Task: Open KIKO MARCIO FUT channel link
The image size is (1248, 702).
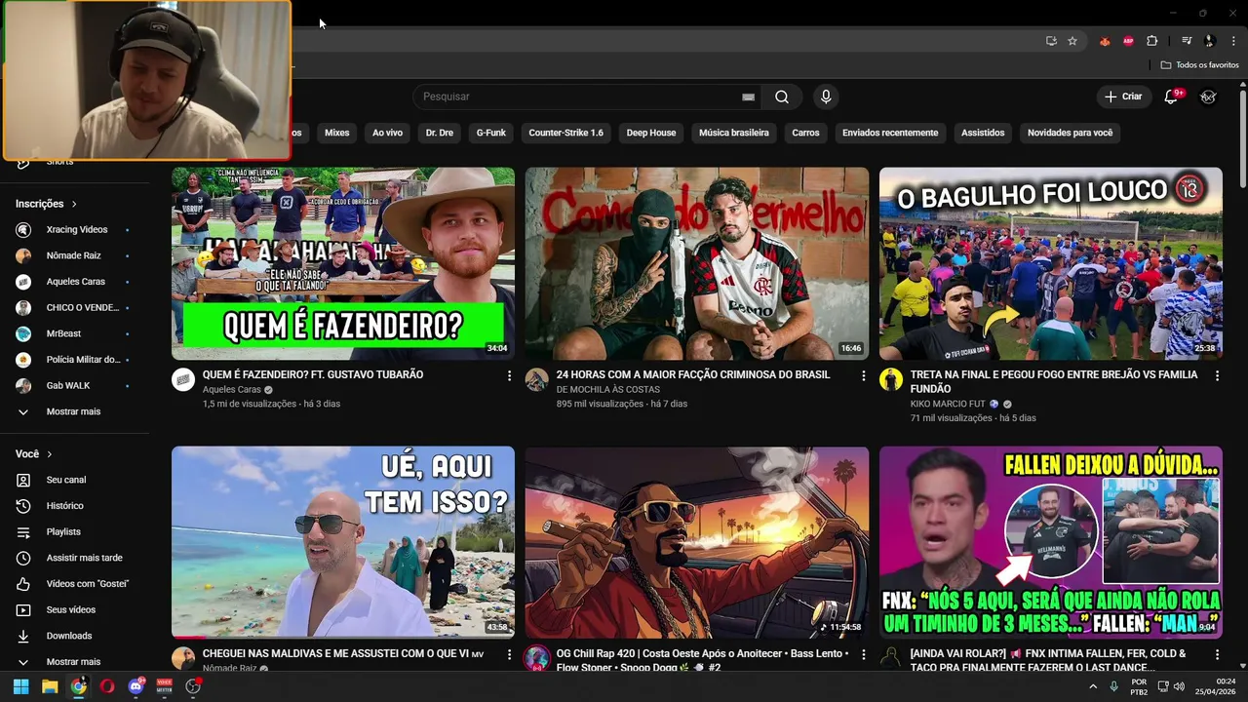Action: (948, 404)
